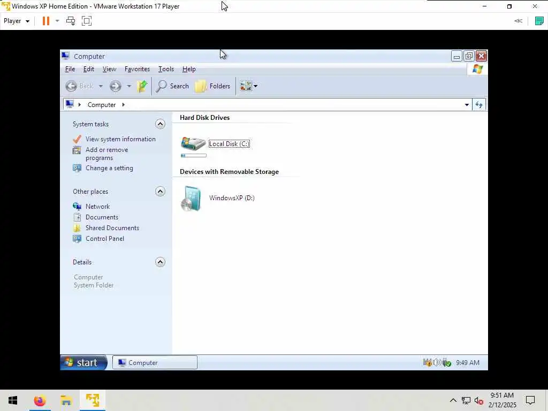Collapse the System tasks section
The image size is (548, 411).
coord(160,124)
